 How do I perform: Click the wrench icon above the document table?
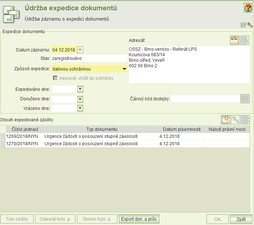click(x=235, y=119)
